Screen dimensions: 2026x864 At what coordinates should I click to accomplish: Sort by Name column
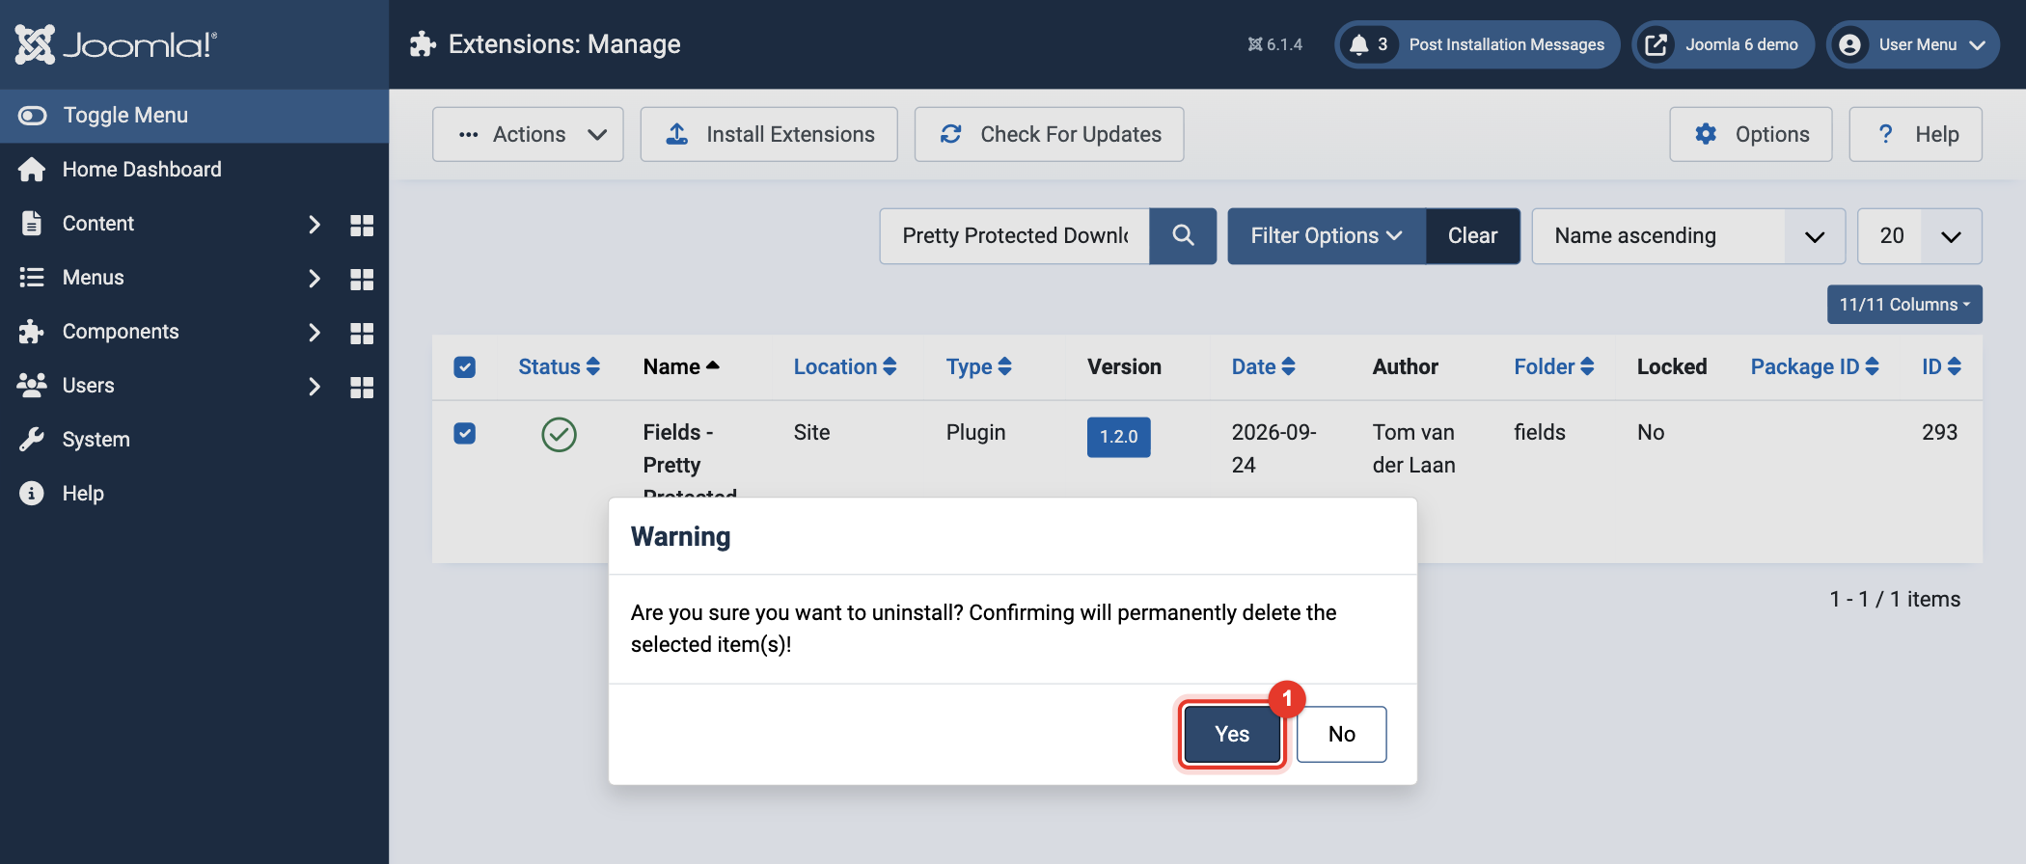point(681,366)
